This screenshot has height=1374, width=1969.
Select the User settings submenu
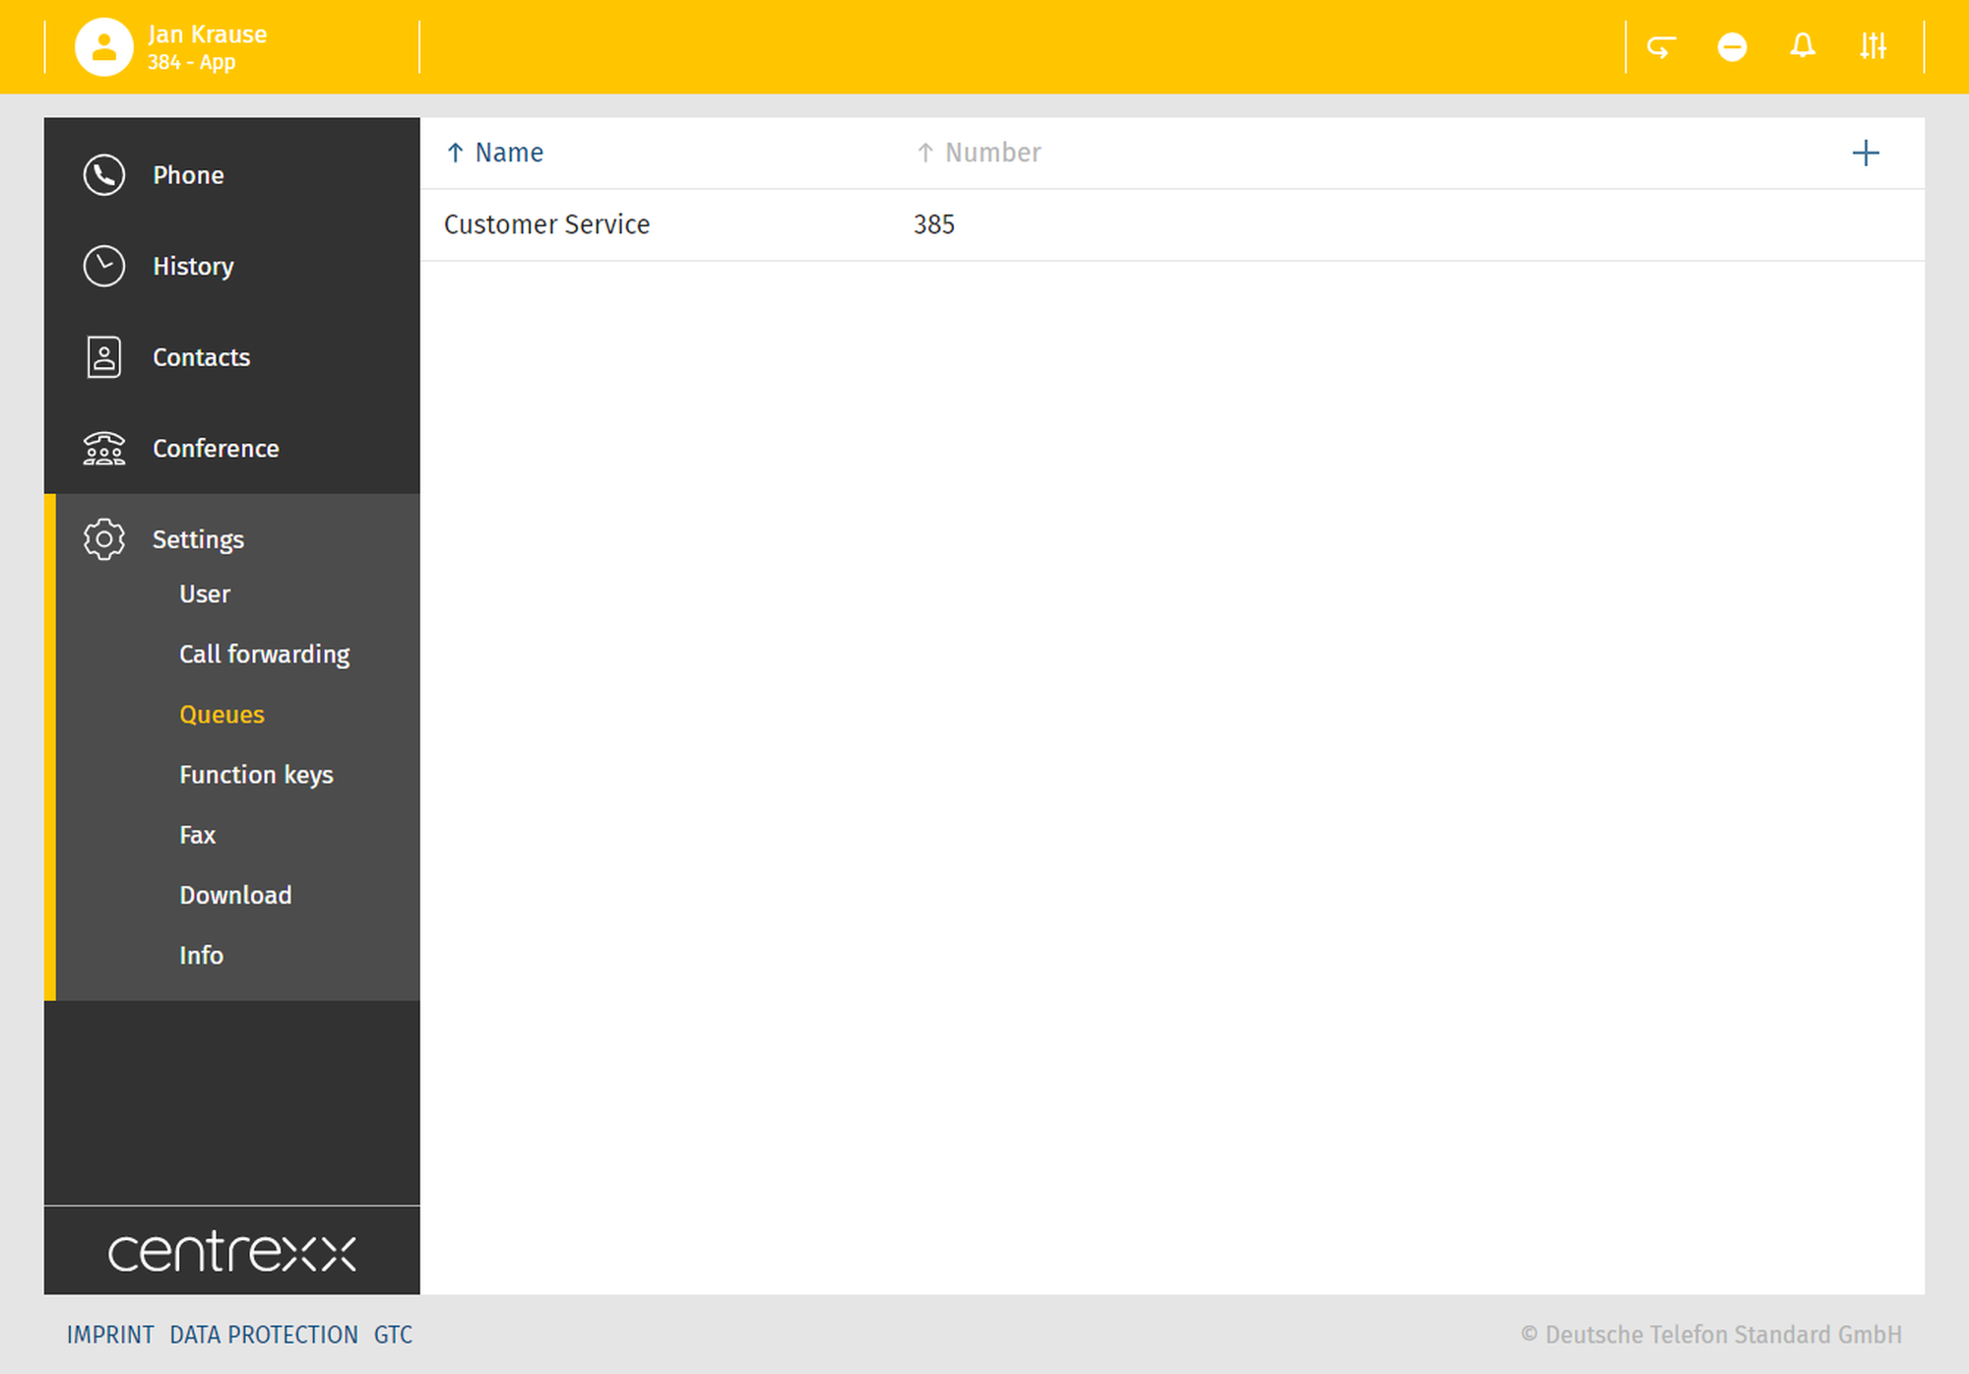coord(205,594)
